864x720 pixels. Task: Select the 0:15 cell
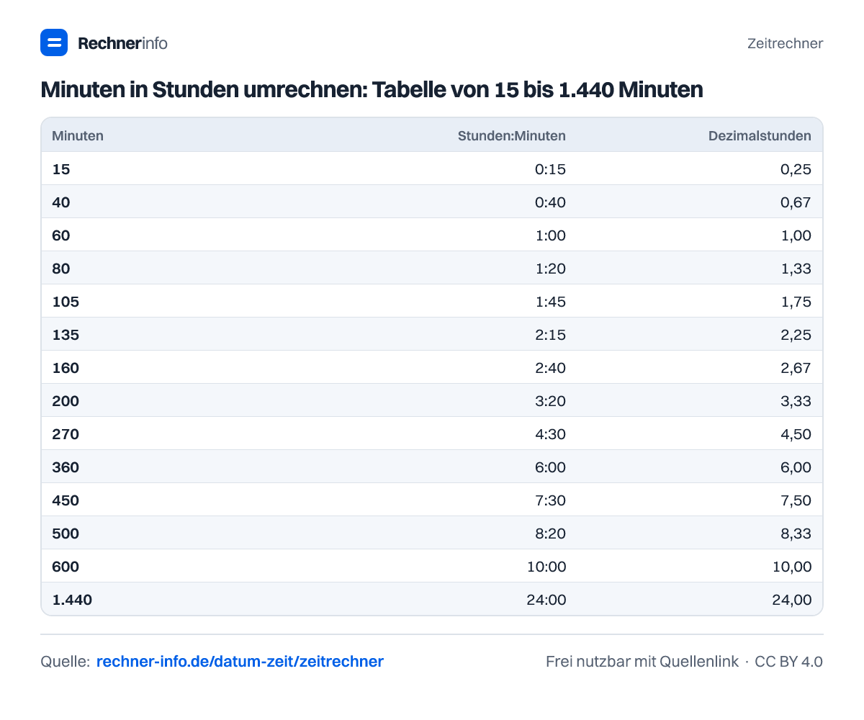point(551,169)
